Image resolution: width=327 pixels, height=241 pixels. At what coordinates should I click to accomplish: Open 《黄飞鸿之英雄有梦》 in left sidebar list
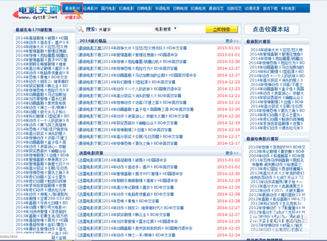pyautogui.click(x=41, y=125)
